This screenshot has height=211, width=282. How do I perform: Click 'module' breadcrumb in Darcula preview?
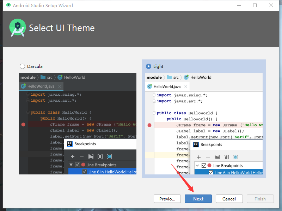(x=28, y=77)
